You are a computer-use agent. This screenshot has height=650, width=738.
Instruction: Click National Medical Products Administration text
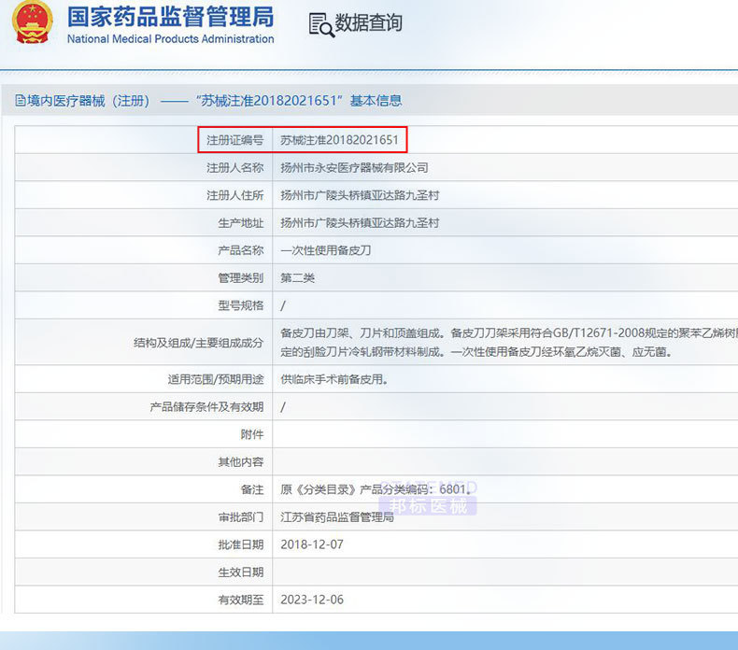point(170,39)
